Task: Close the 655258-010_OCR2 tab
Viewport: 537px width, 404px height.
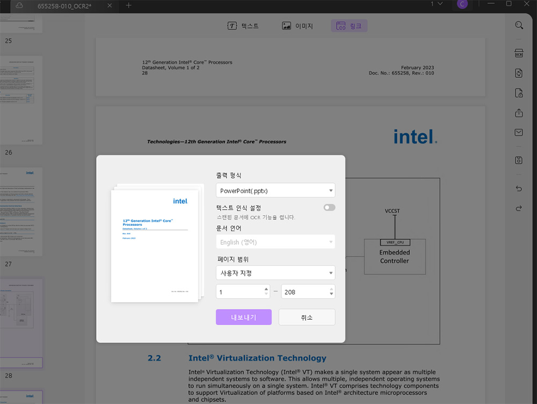Action: tap(110, 5)
